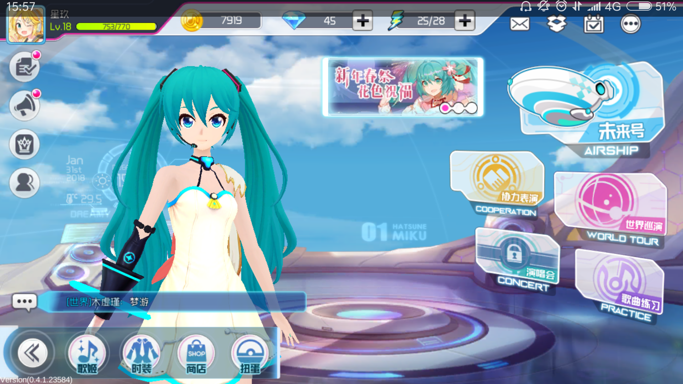Collapse the bottom menu with double arrow
Image resolution: width=683 pixels, height=384 pixels.
(x=32, y=353)
